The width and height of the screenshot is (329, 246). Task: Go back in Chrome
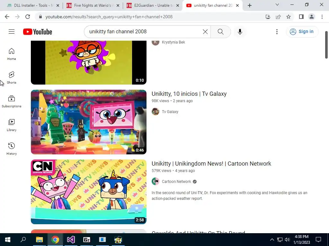(x=7, y=17)
